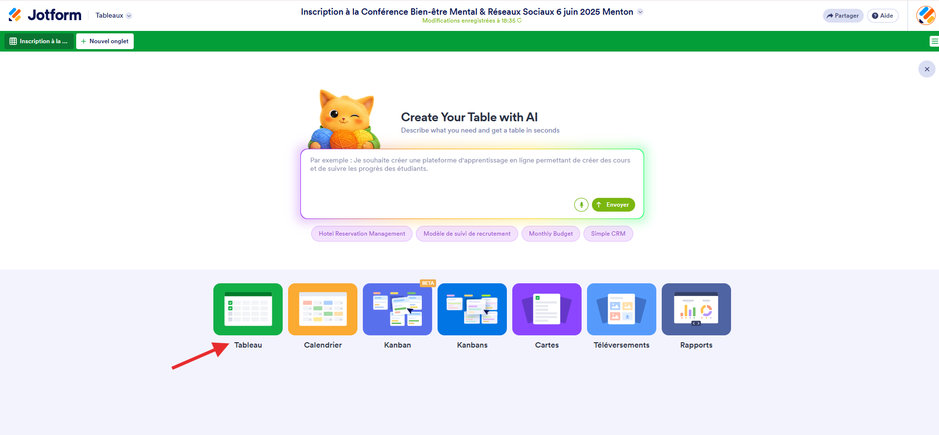Image resolution: width=939 pixels, height=435 pixels.
Task: Activate the microphone voice input icon
Action: click(581, 205)
